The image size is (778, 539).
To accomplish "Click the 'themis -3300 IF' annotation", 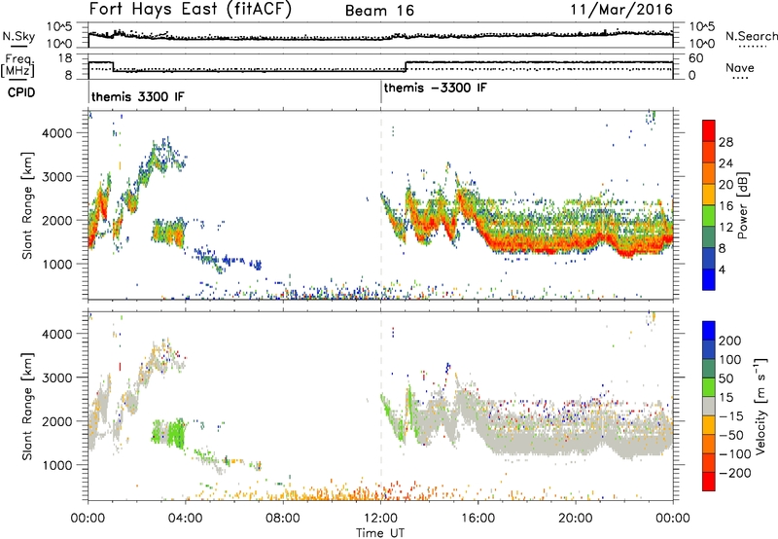I will [435, 88].
